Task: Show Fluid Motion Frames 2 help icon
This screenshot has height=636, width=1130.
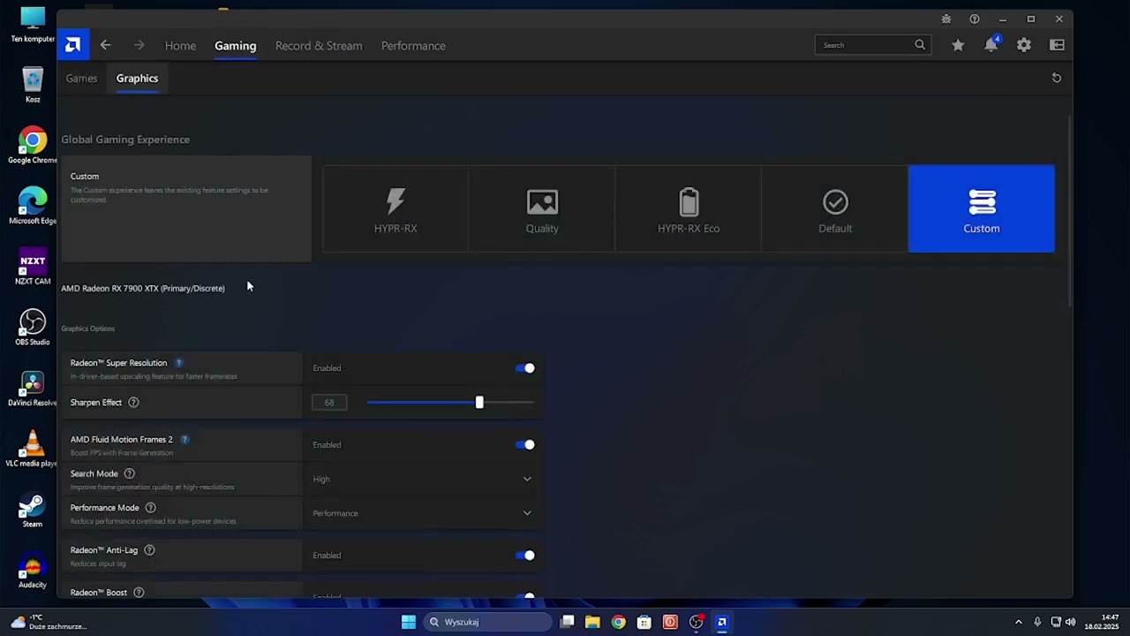Action: click(x=185, y=439)
